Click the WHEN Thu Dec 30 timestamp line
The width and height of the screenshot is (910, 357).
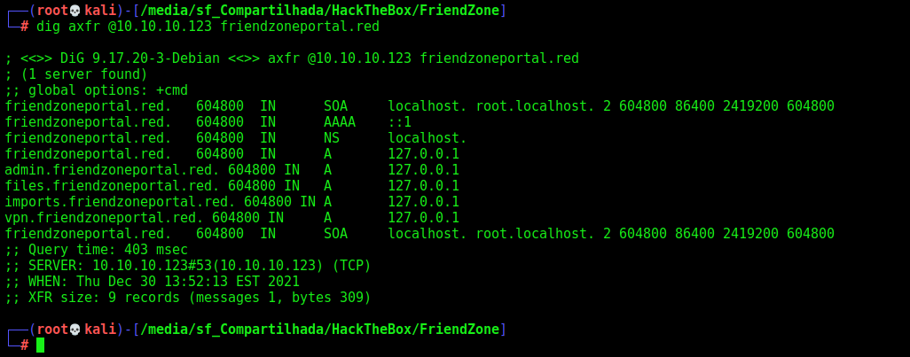(152, 282)
